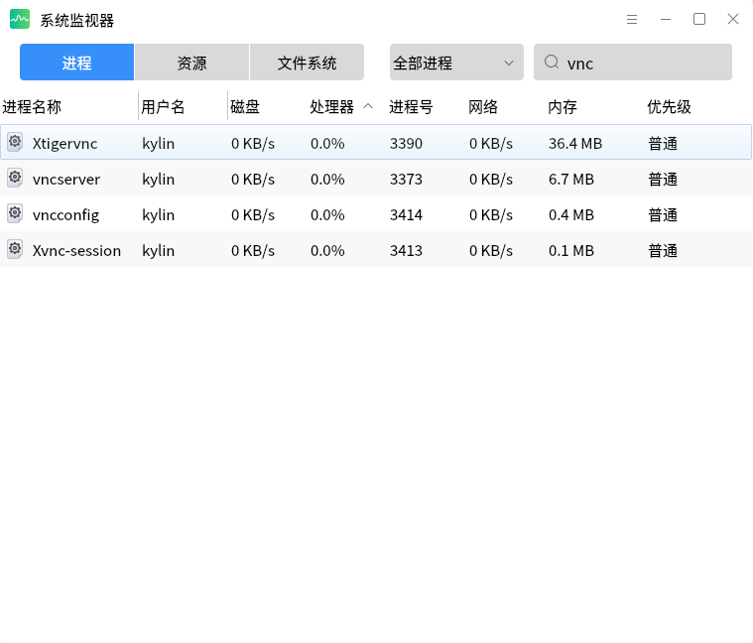
Task: Click kylin username in Xtigervnc row
Action: pyautogui.click(x=159, y=143)
